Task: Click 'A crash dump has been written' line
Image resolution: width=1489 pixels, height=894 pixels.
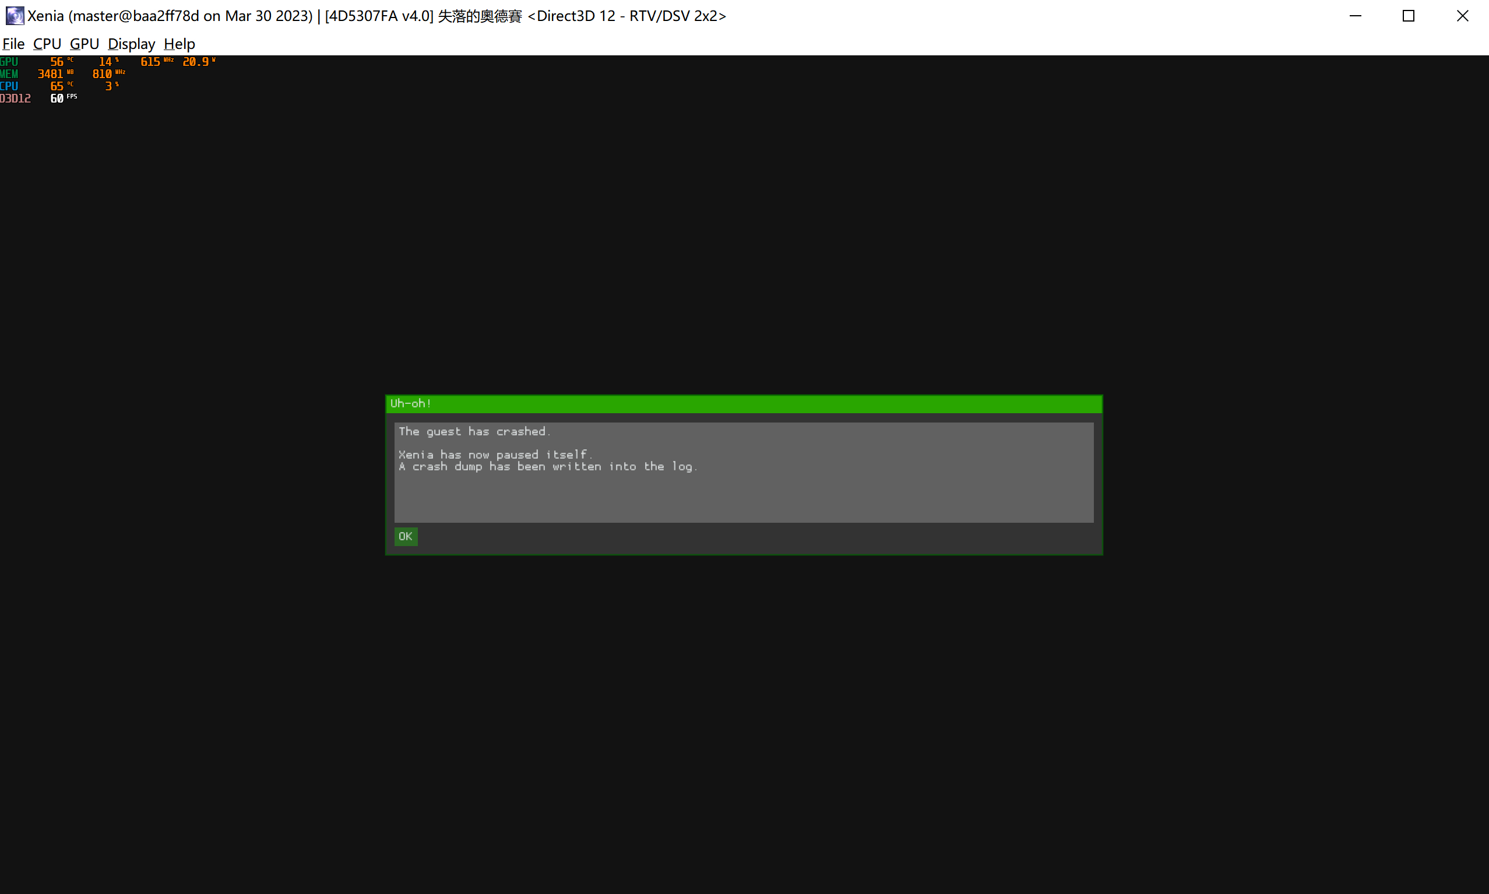Action: (x=548, y=467)
